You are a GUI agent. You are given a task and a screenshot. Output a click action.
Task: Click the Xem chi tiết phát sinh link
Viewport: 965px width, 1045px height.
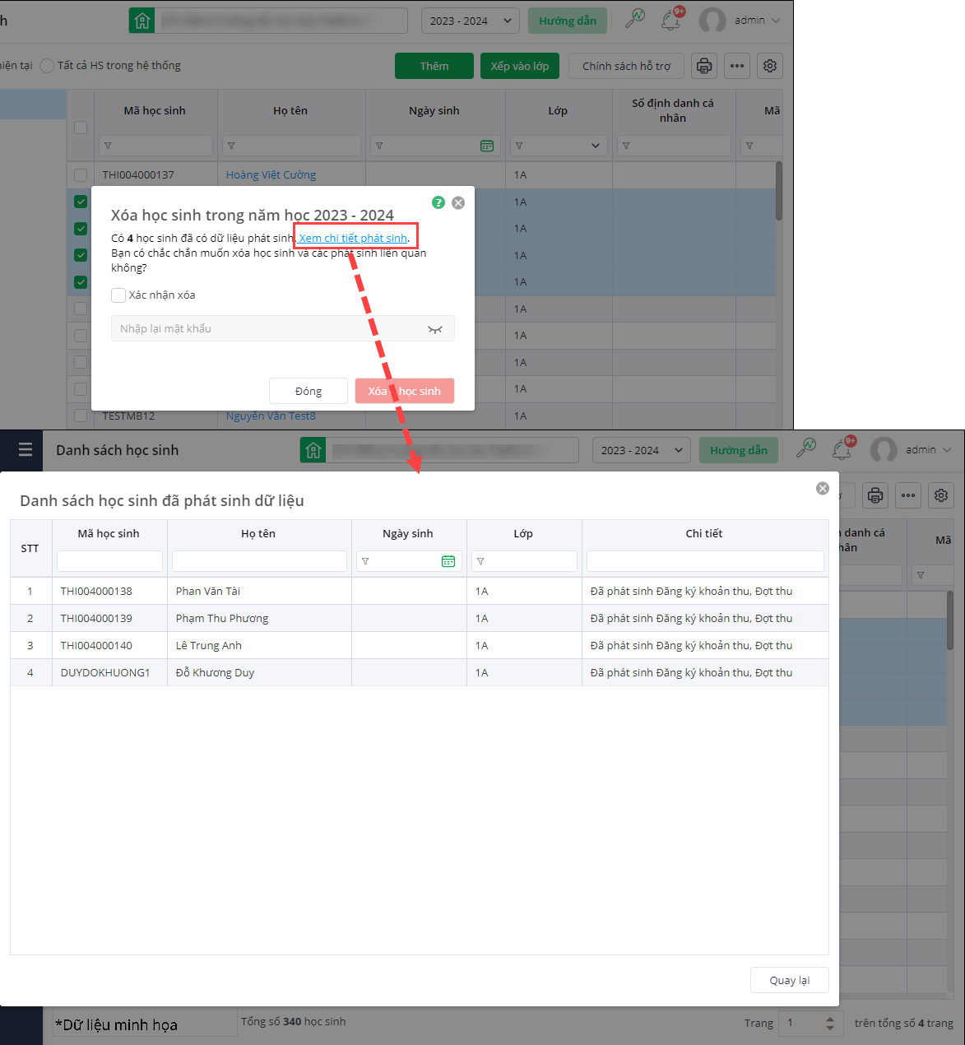[353, 238]
